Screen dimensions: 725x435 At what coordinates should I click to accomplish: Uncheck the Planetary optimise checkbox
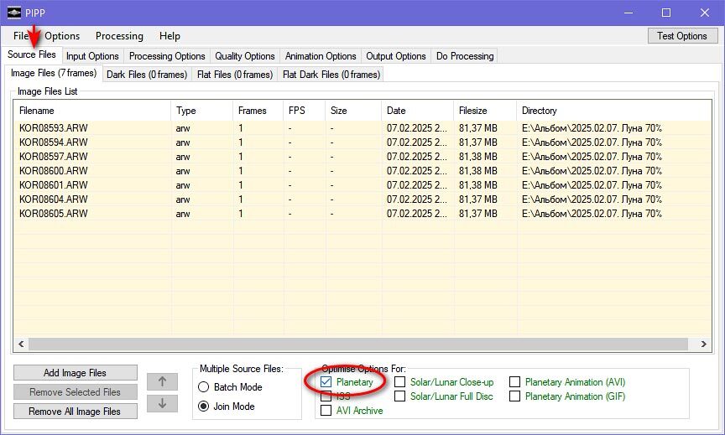[x=326, y=382]
